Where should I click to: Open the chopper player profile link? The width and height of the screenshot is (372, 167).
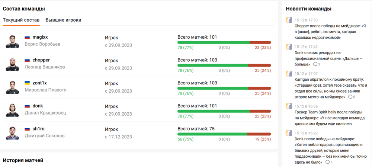coord(41,60)
